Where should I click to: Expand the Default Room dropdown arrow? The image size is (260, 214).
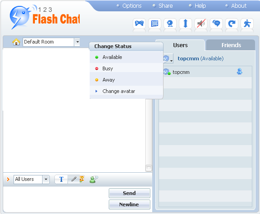[77, 42]
